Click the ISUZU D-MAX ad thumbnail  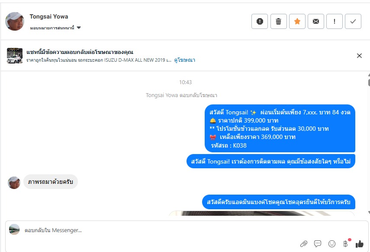pos(15,56)
